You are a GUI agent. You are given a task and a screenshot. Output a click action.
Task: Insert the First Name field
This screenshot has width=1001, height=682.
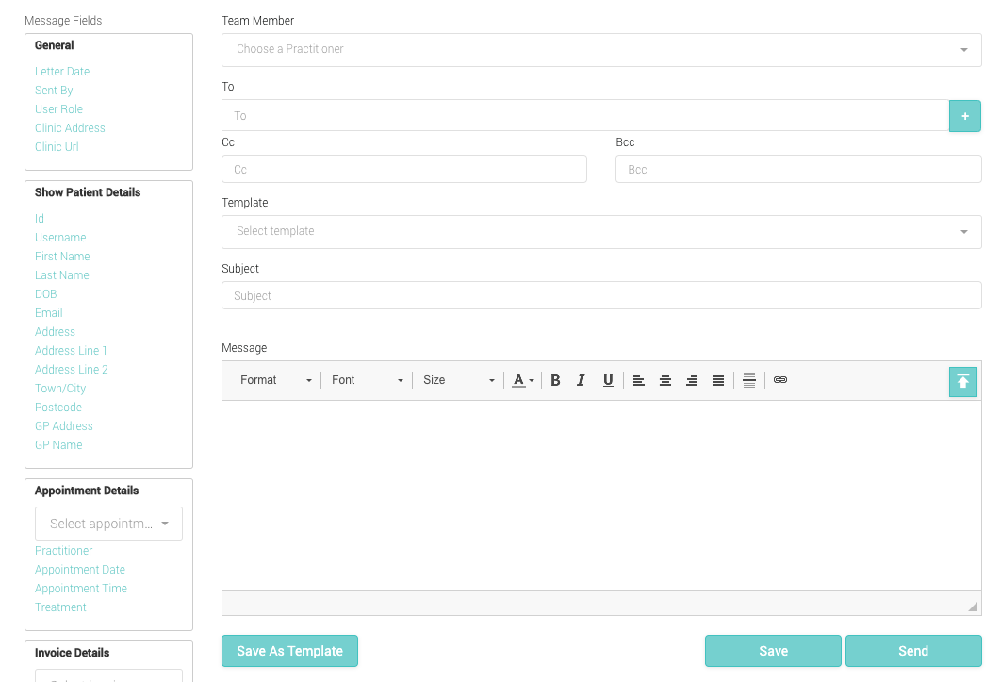tap(62, 257)
